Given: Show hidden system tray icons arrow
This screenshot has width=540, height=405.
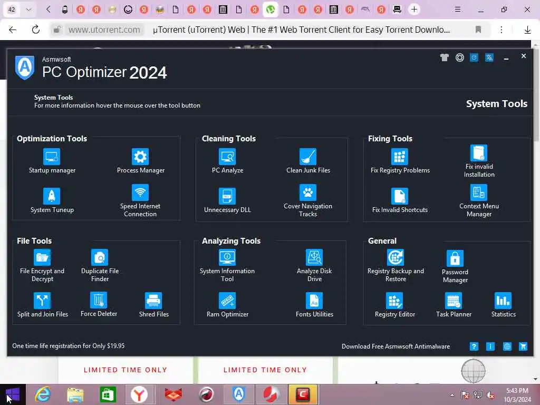Looking at the screenshot, I should pos(452,396).
